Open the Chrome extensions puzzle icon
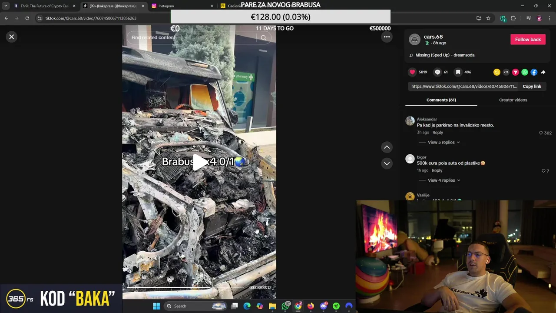 pyautogui.click(x=513, y=18)
